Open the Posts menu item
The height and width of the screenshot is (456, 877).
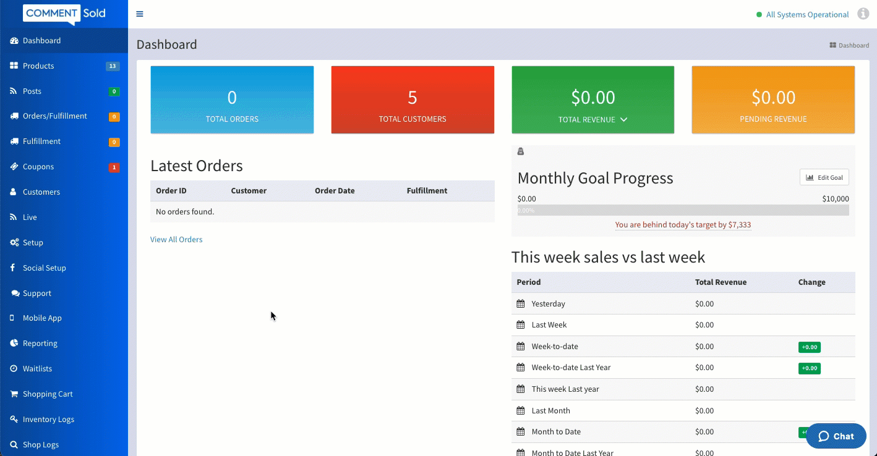[x=32, y=91]
